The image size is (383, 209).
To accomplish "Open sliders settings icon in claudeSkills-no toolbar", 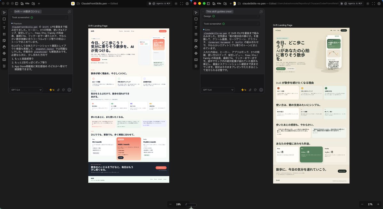I will tap(196, 66).
